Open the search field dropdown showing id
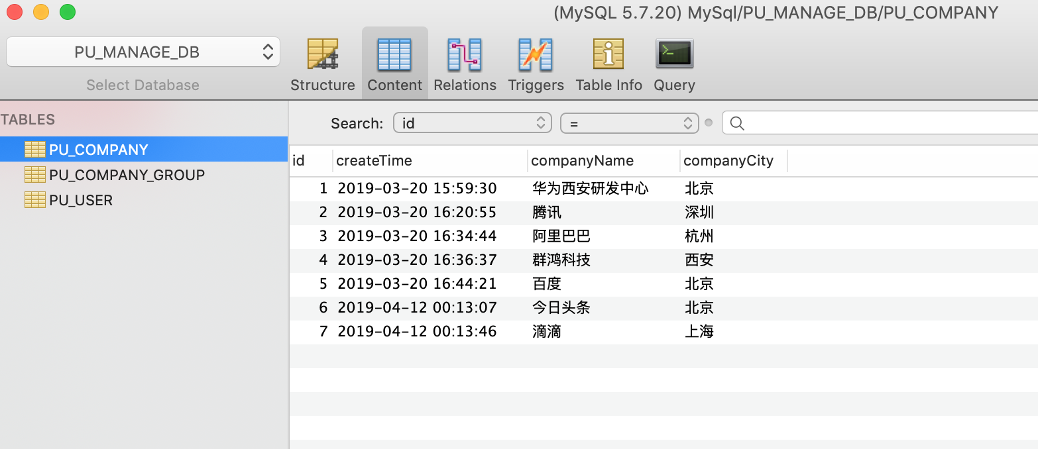1038x449 pixels. coord(472,123)
